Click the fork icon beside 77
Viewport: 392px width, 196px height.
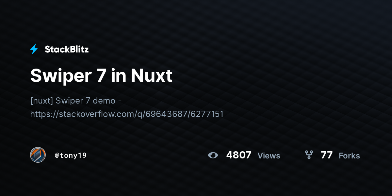[309, 155]
